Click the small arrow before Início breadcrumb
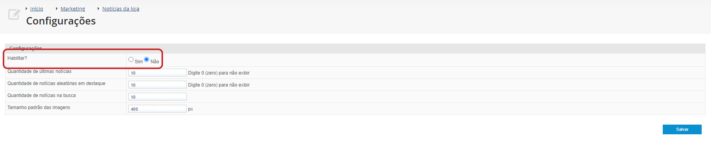 [x=26, y=9]
